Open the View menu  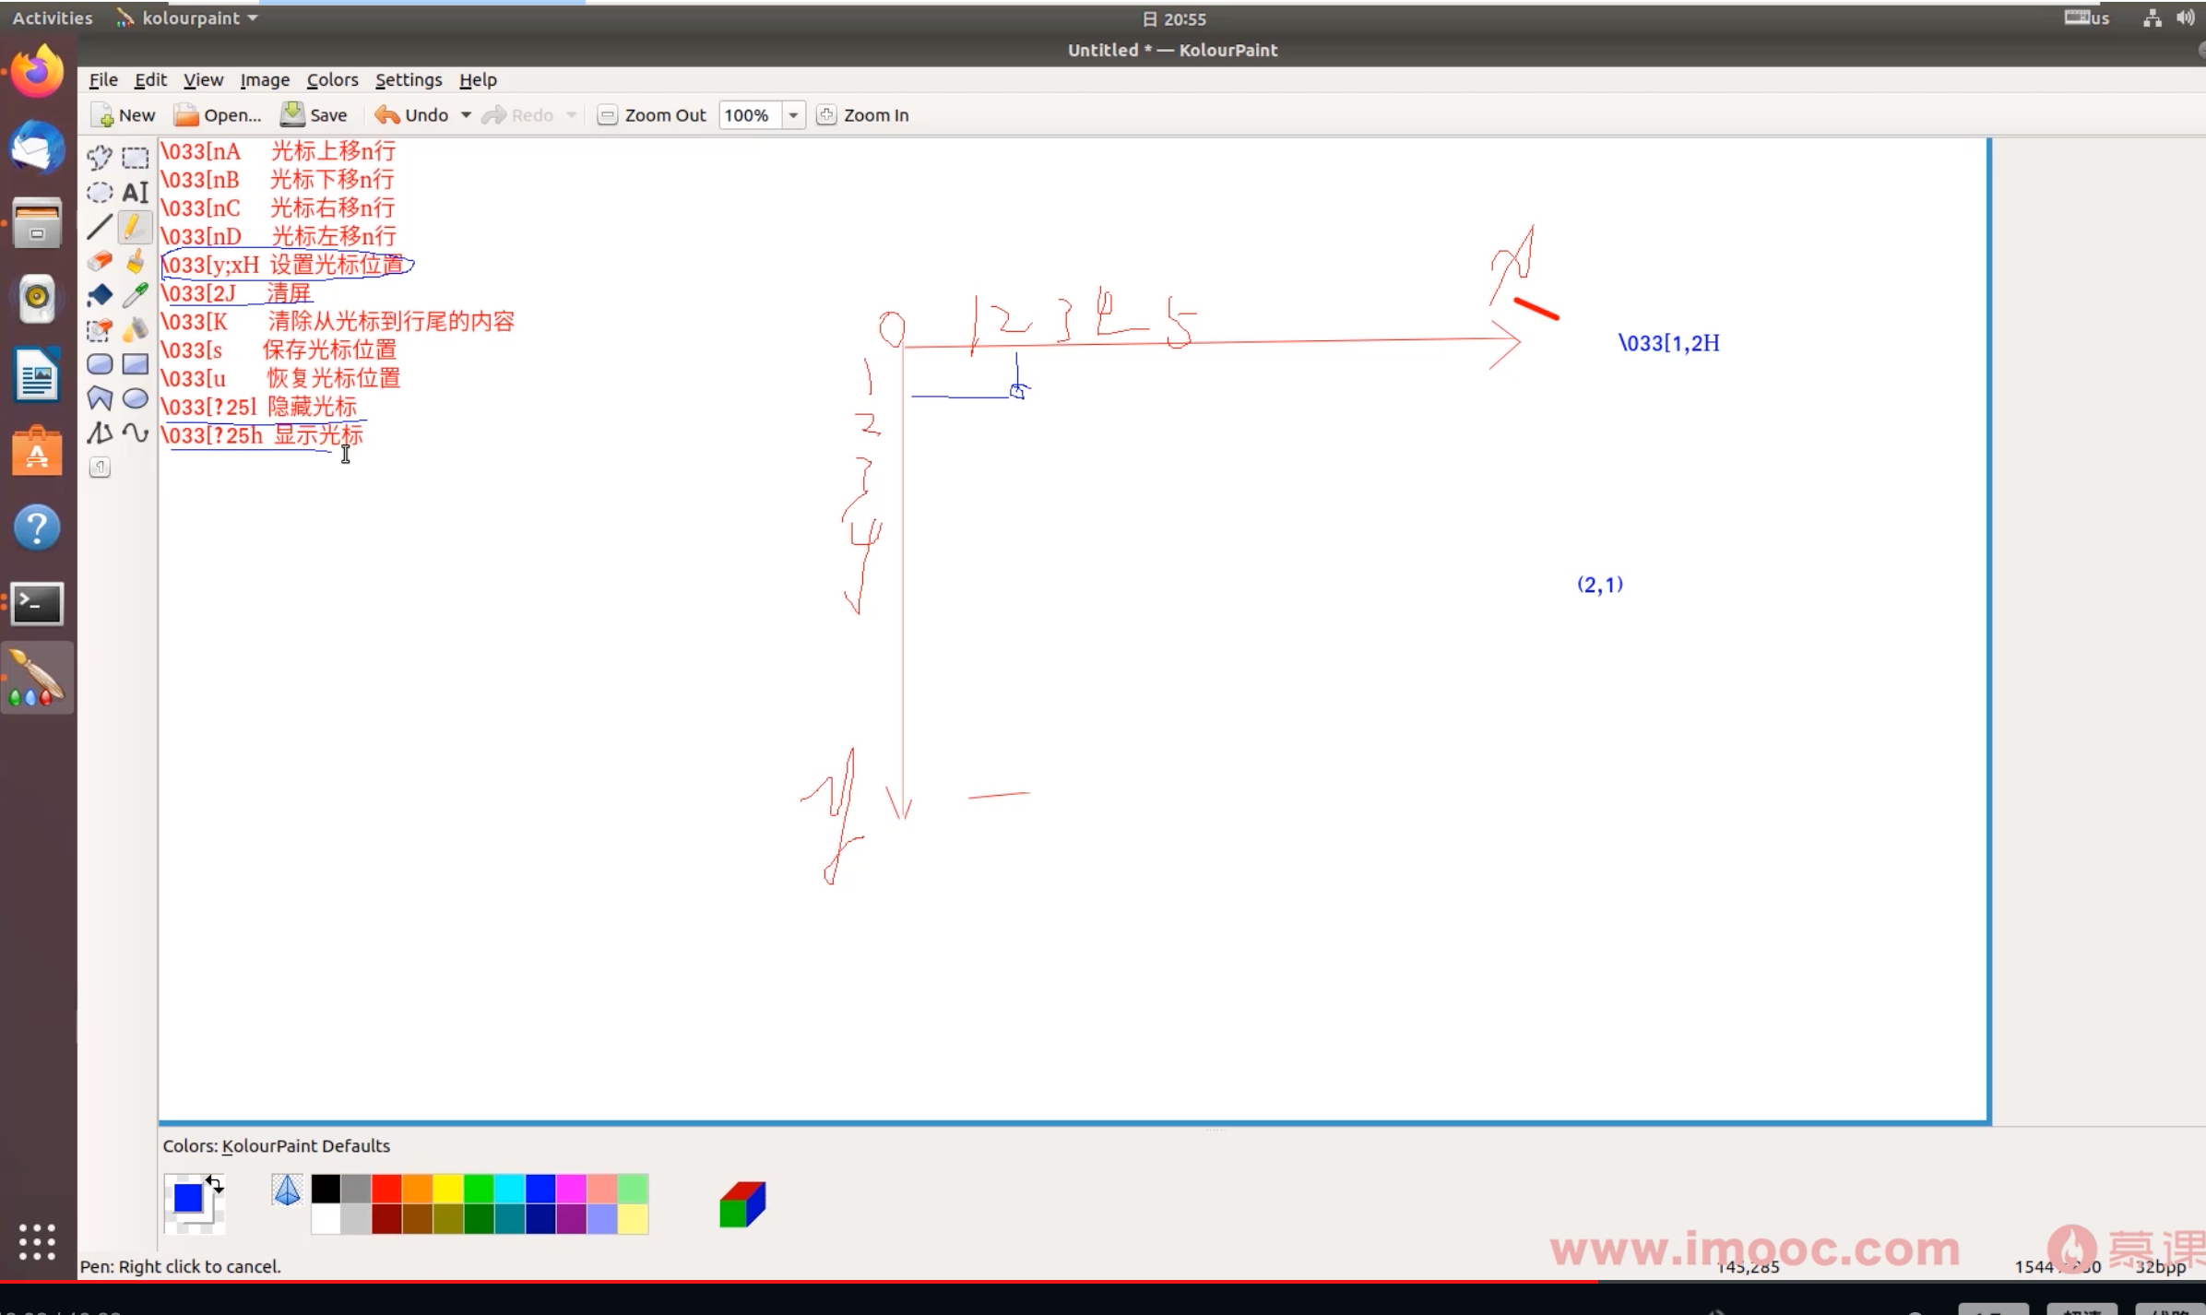(x=203, y=80)
